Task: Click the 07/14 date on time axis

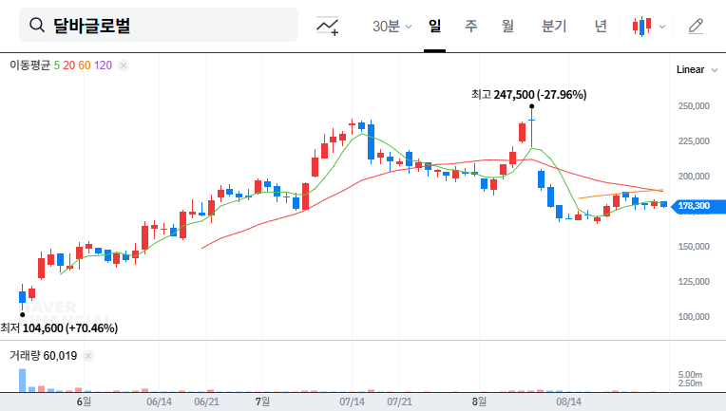Action: tap(352, 402)
